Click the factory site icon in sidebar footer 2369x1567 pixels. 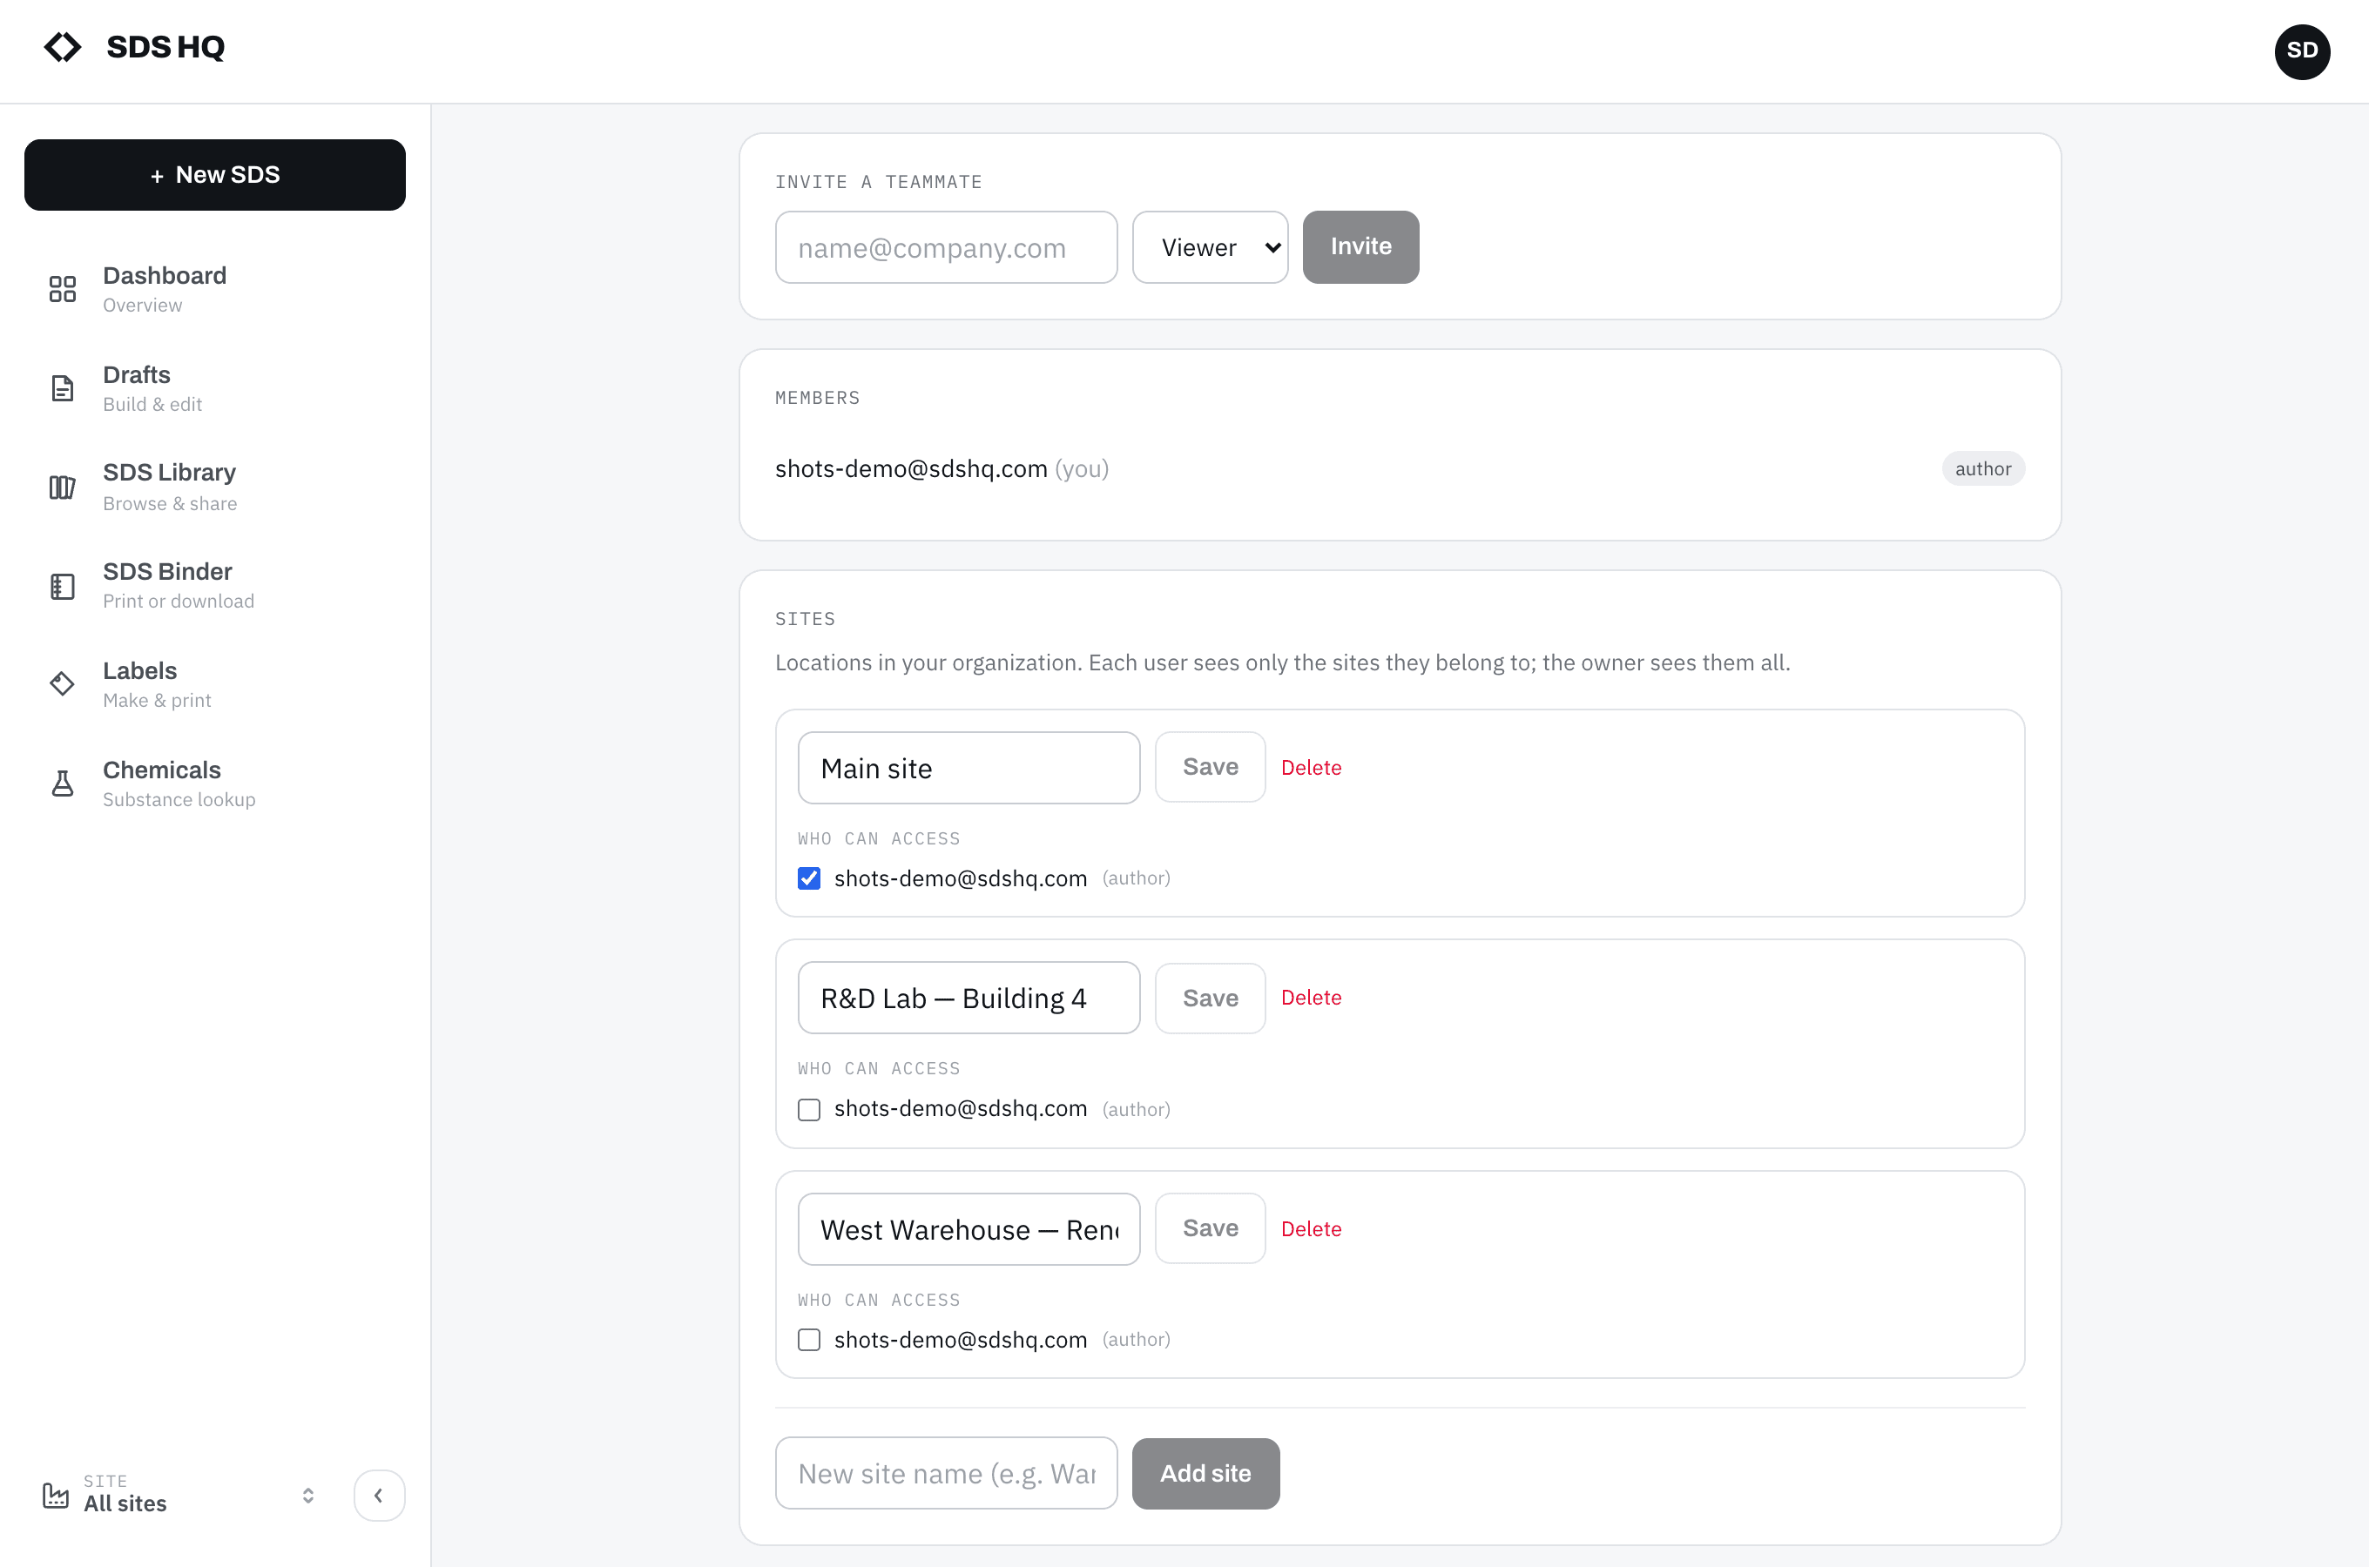pyautogui.click(x=56, y=1494)
